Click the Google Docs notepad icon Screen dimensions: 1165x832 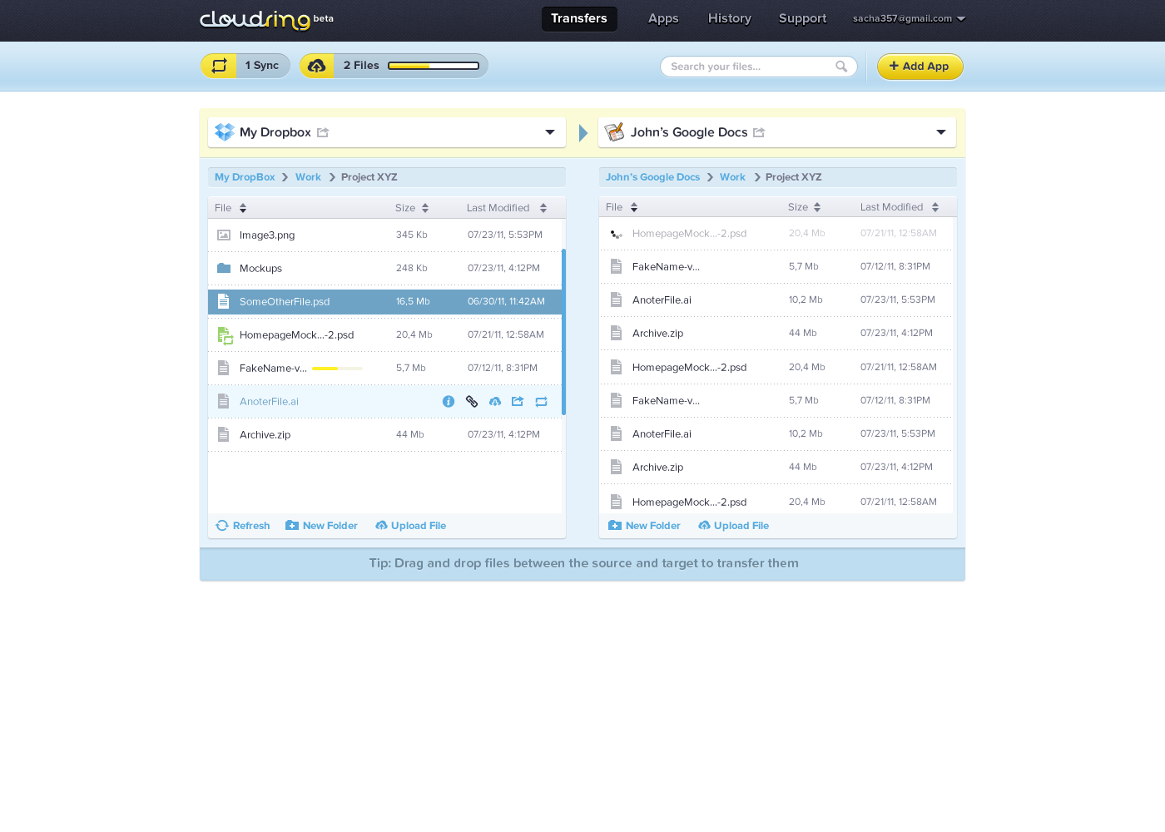point(614,132)
